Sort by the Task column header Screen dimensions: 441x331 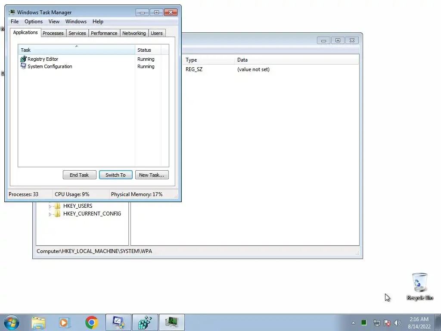point(77,50)
